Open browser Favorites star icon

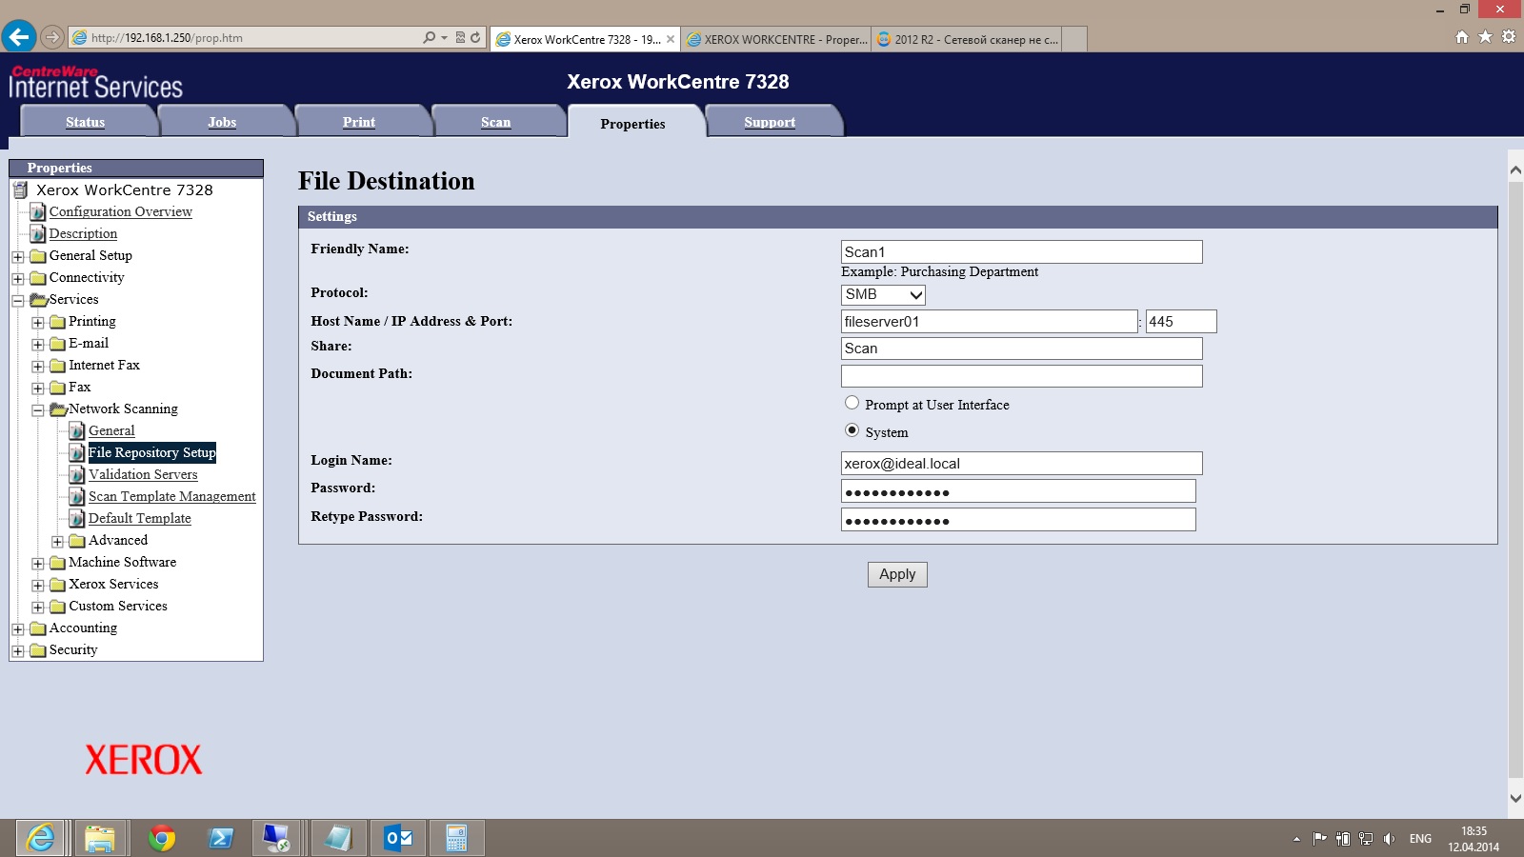click(x=1485, y=37)
